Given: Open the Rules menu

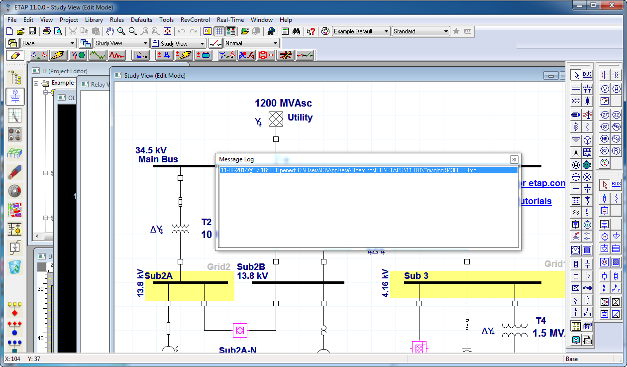Looking at the screenshot, I should pos(117,20).
